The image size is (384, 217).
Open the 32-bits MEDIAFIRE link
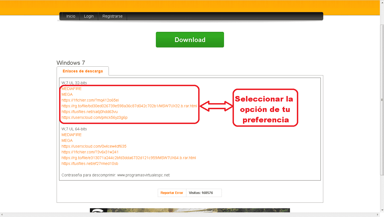[x=71, y=89]
